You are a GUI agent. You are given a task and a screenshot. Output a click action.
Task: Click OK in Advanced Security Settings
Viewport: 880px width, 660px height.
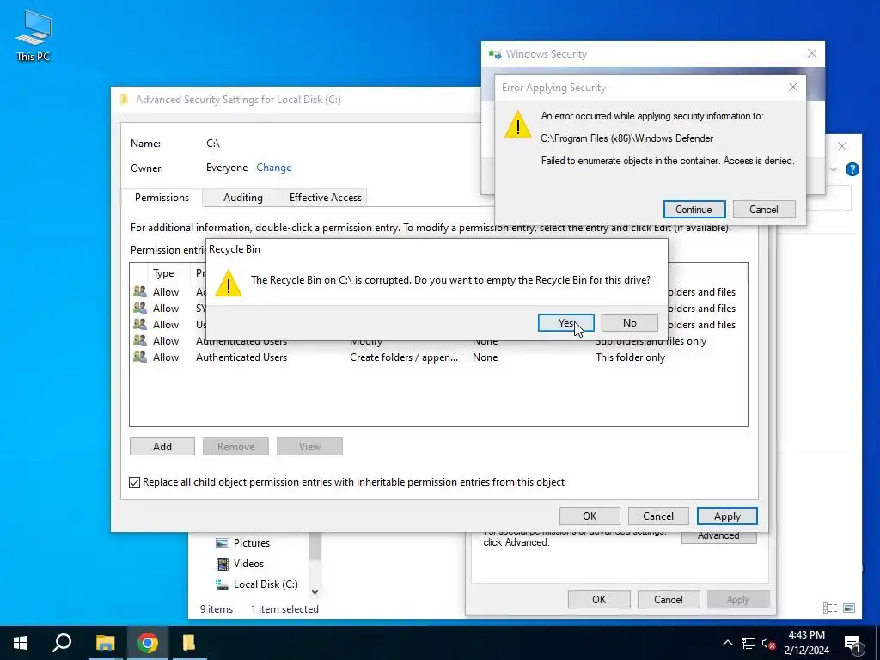590,516
